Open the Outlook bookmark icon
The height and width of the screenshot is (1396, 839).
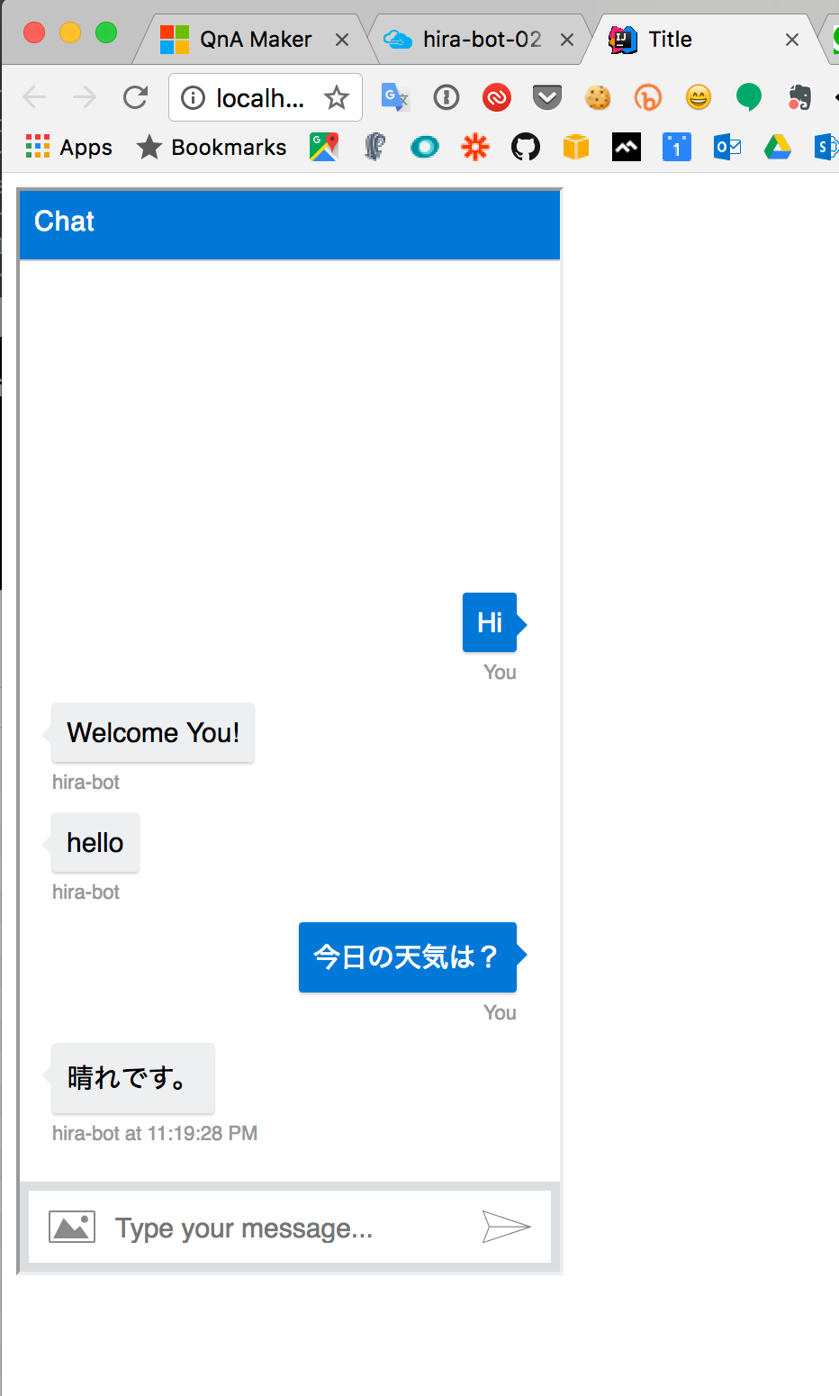[x=726, y=147]
